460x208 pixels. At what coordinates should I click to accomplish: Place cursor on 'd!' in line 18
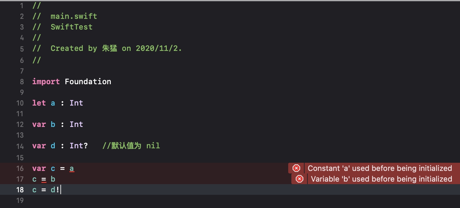[55, 190]
